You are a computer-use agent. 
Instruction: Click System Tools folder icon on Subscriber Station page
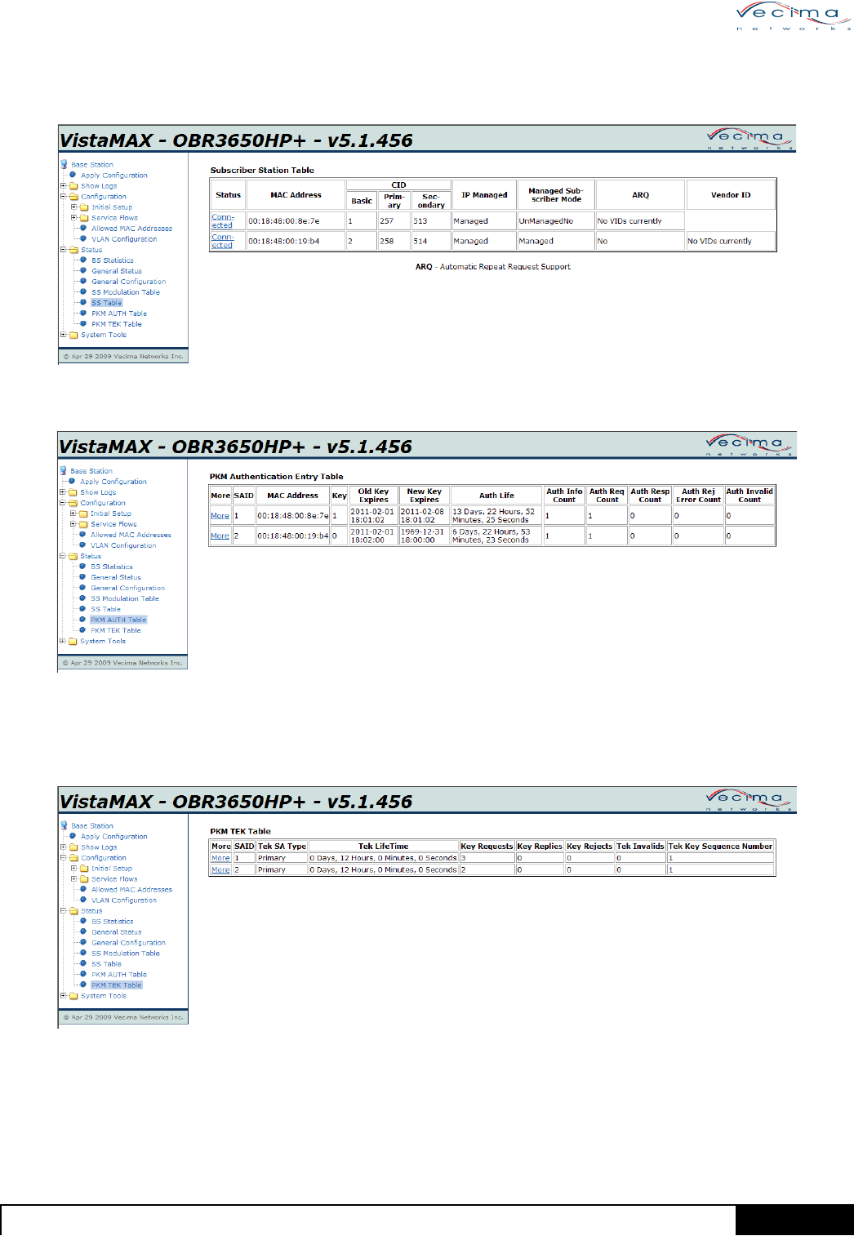click(x=73, y=335)
